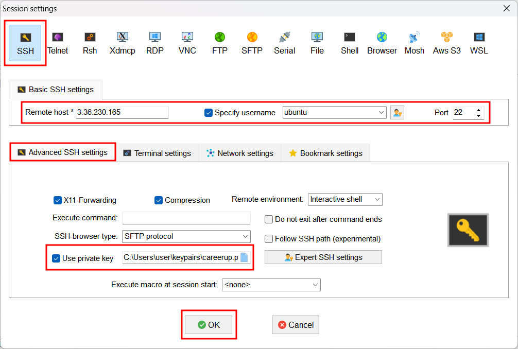Image resolution: width=518 pixels, height=349 pixels.
Task: Open the Bookmark settings tab
Action: click(x=325, y=153)
